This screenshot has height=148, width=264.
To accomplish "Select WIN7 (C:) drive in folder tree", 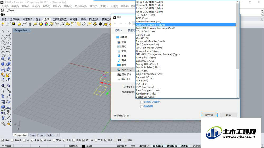I will [x=125, y=70].
